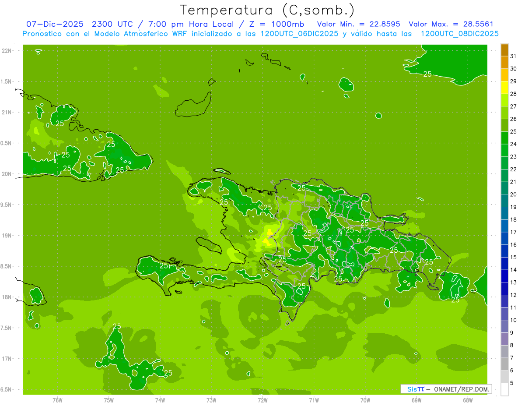Viewport: 525px width, 406px height.
Task: Click the "22N" latitude axis label
Action: [7, 51]
